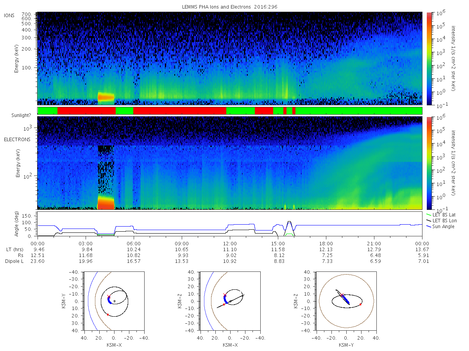Click the 700. tick on ions energy axis
This screenshot has width=469, height=351.
point(27,14)
